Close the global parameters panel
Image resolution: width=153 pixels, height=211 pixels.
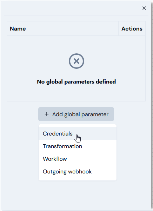pyautogui.click(x=144, y=8)
